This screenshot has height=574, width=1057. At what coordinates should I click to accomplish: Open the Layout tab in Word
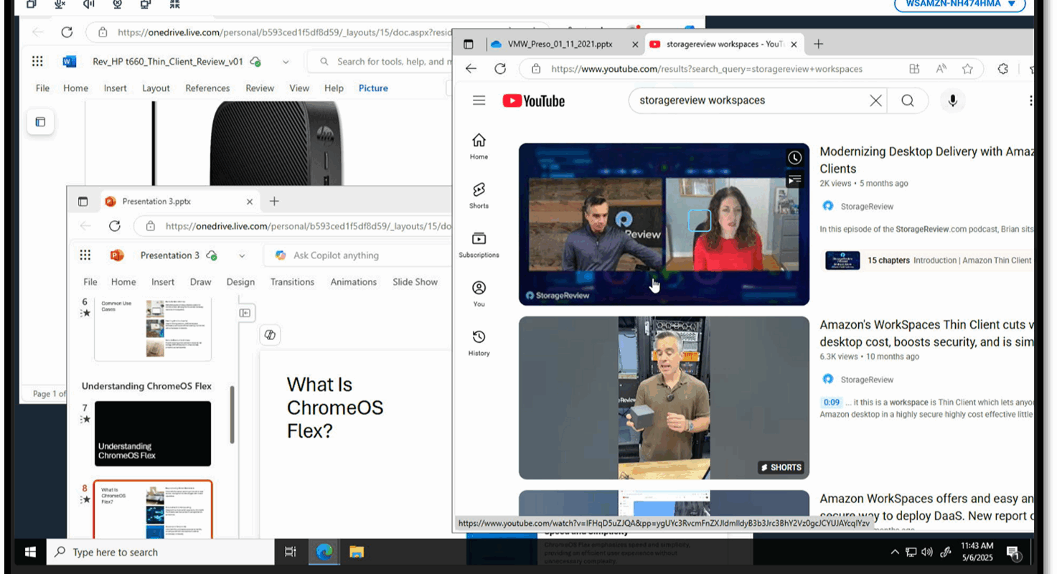(x=156, y=88)
